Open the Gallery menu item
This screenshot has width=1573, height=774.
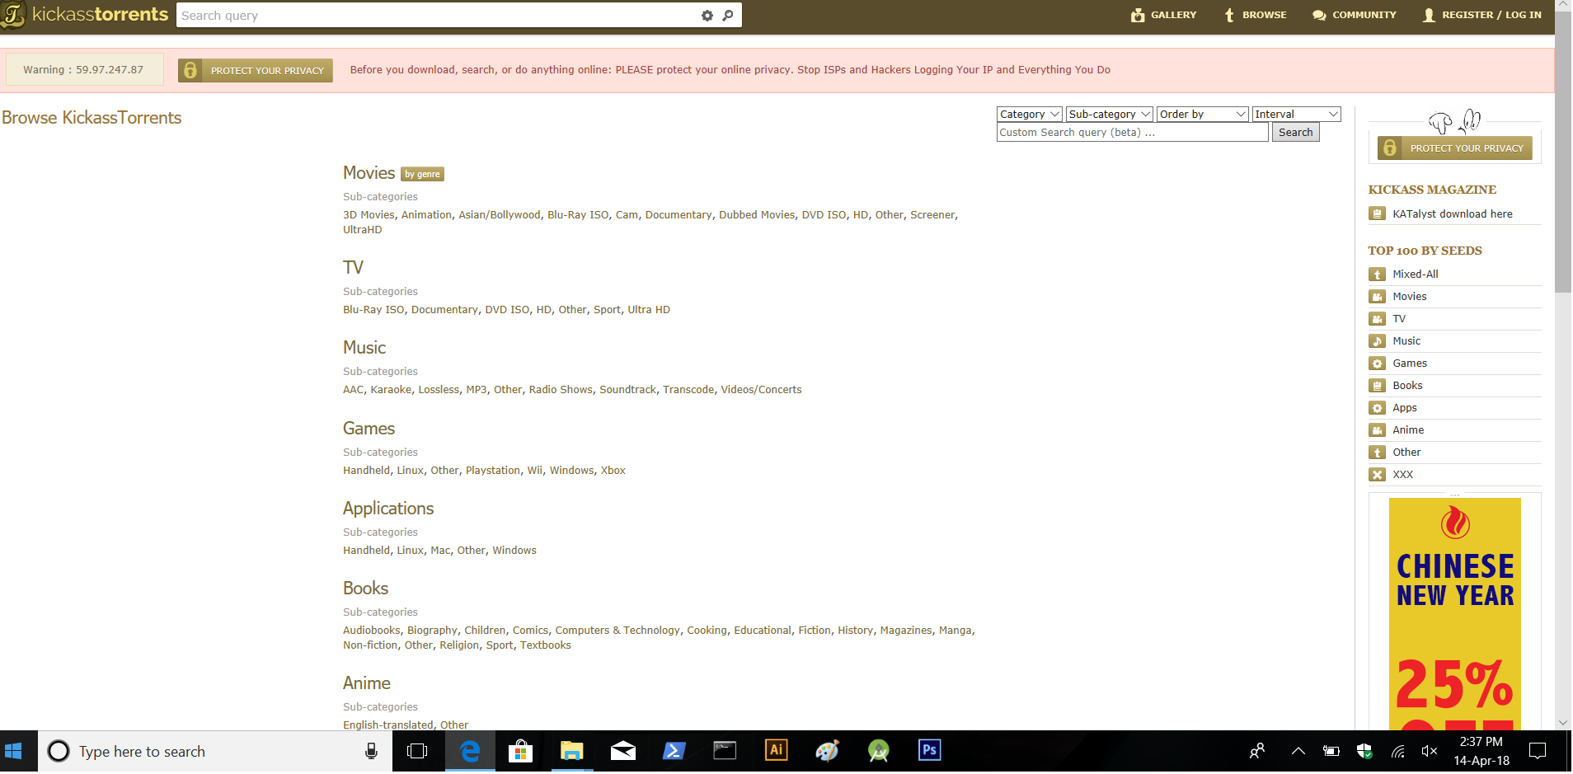(x=1164, y=15)
